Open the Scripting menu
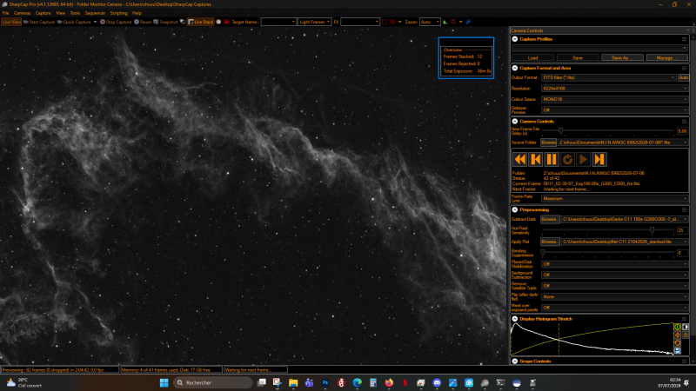The image size is (696, 391). [x=118, y=13]
